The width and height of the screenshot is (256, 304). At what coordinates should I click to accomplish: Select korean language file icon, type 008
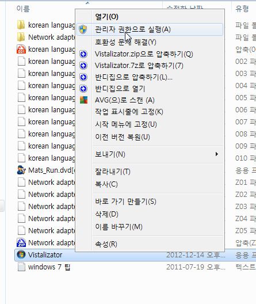(x=21, y=134)
